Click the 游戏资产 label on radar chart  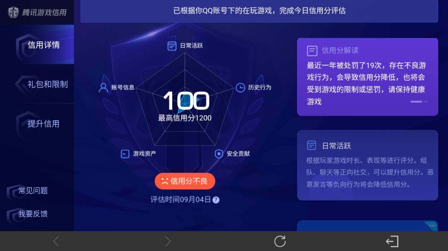pos(144,154)
